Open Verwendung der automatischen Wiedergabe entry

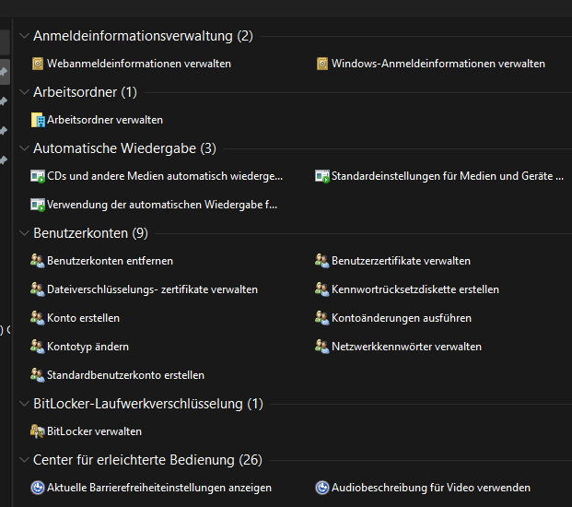point(162,205)
